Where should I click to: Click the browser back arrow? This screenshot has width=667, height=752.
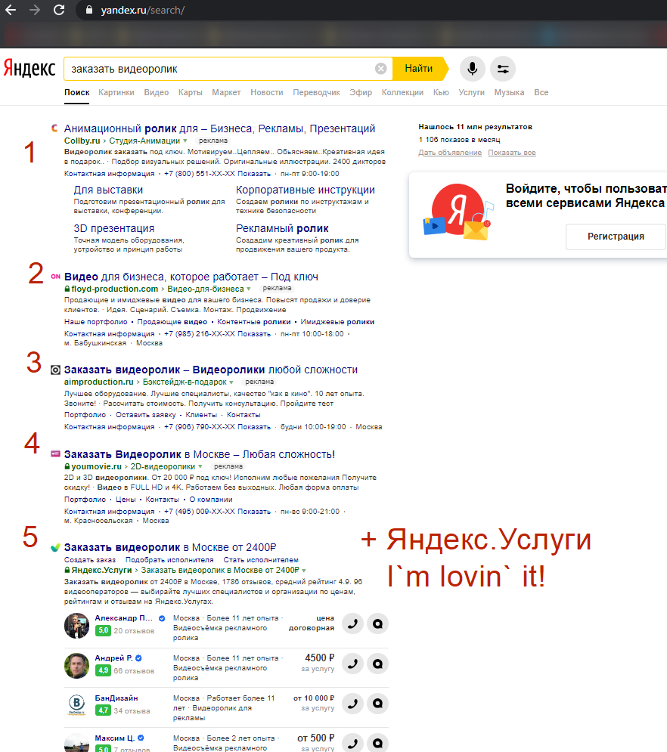(11, 10)
